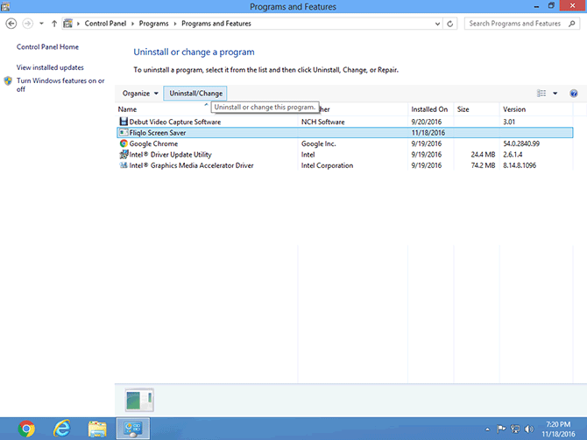The width and height of the screenshot is (587, 440).
Task: Click NCH Software publisher cell
Action: [322, 122]
